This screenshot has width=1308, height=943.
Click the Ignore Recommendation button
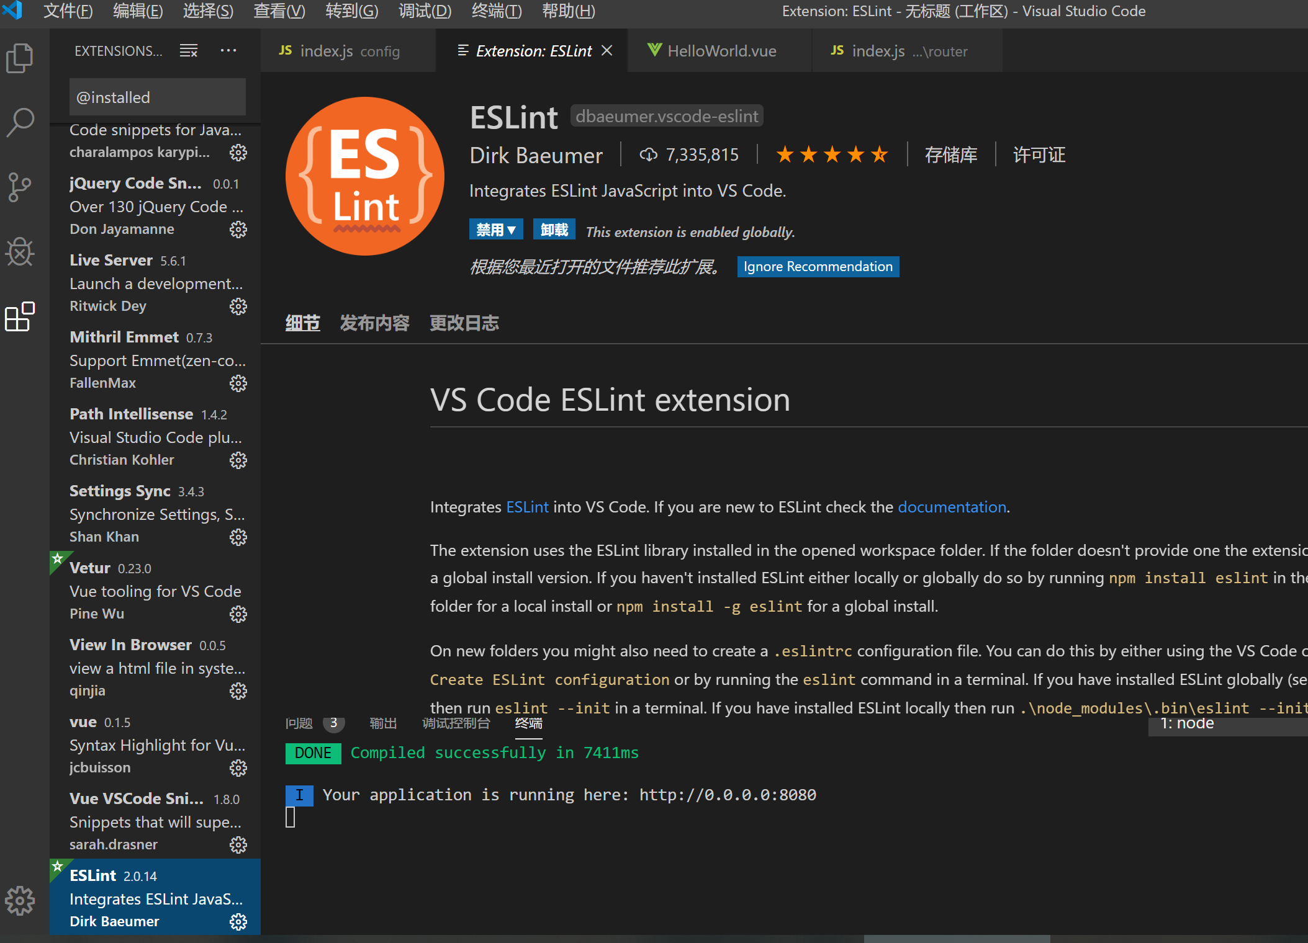pos(818,267)
